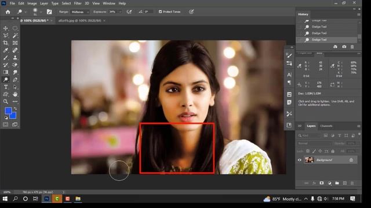
Task: Create new group folder button
Action: (337, 183)
